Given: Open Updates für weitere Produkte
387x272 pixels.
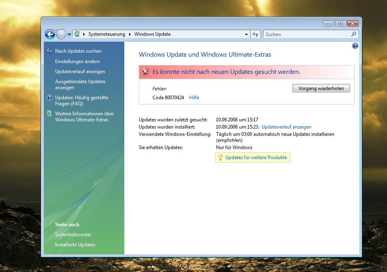Looking at the screenshot, I should coord(256,157).
